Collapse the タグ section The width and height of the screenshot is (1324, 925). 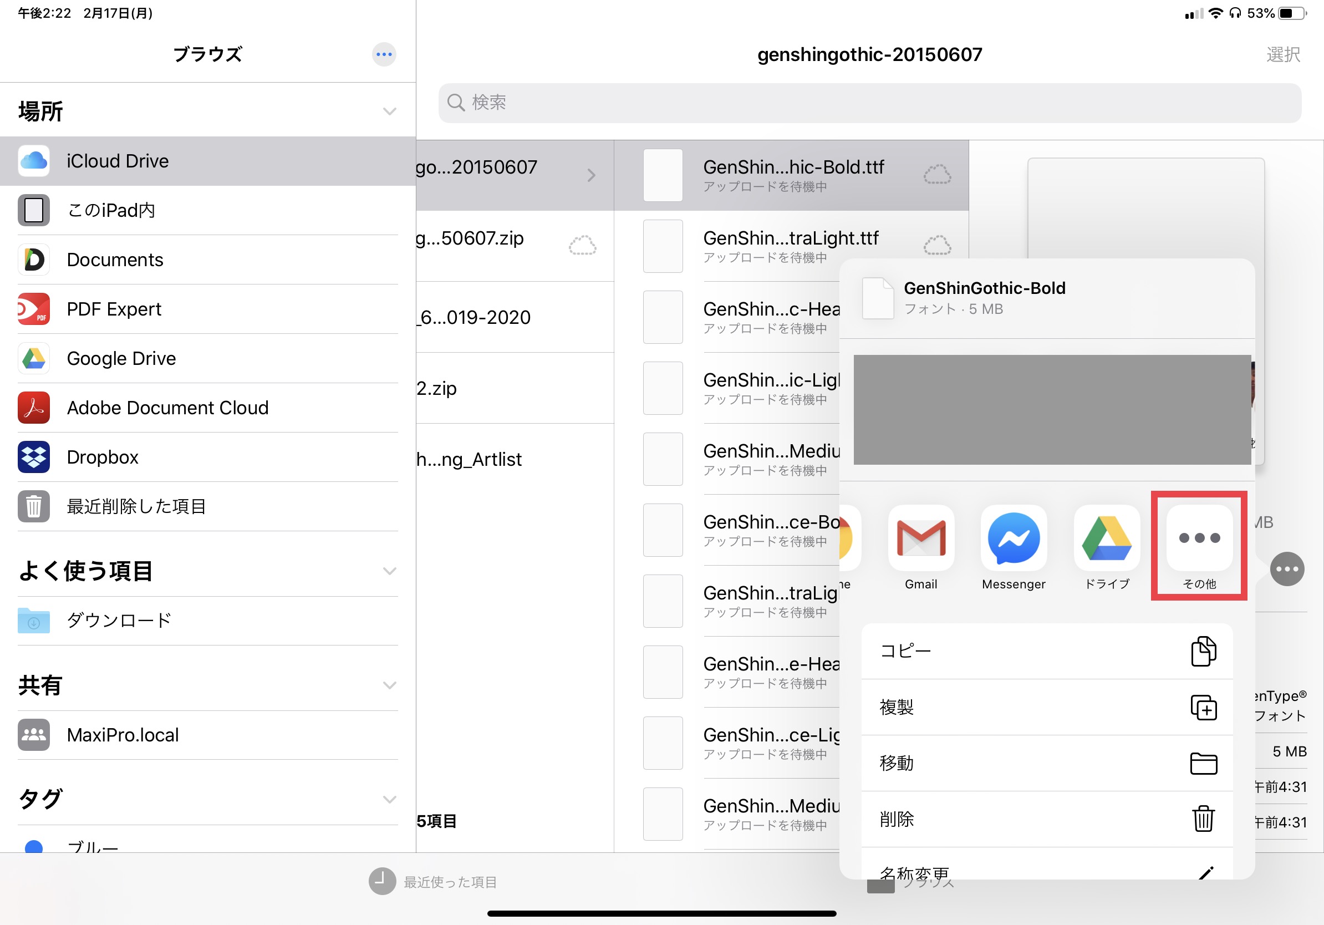390,799
